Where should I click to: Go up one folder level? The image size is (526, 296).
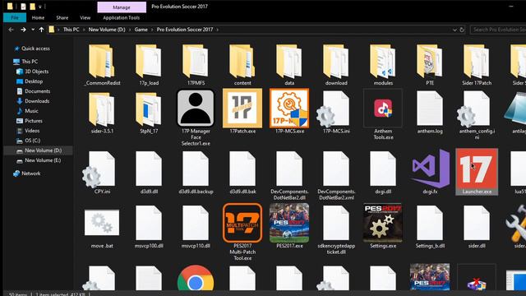pyautogui.click(x=41, y=30)
